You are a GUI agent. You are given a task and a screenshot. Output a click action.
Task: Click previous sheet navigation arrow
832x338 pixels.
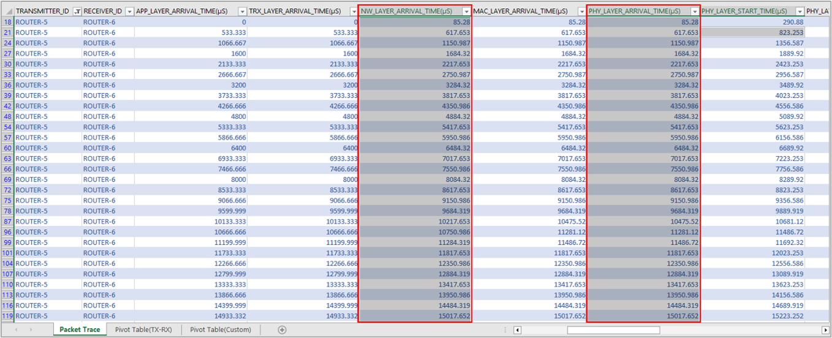(15, 330)
